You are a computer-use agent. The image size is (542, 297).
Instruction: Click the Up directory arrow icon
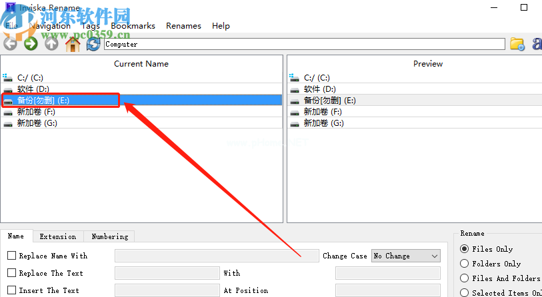point(51,44)
